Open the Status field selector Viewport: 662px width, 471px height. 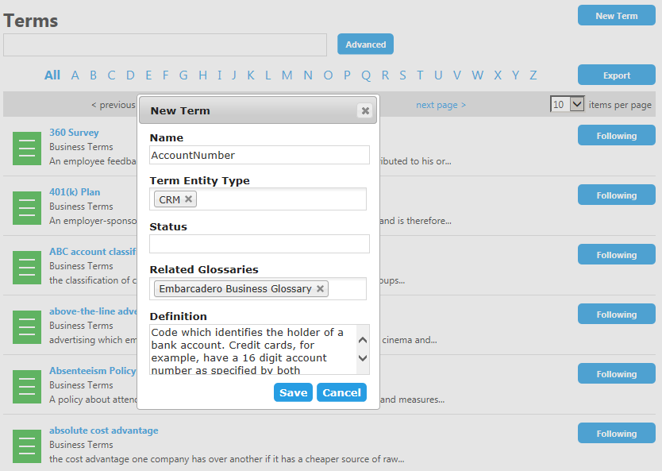(260, 244)
